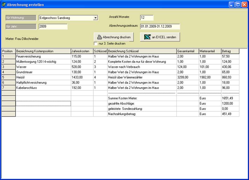Click the 'Heizöl' cost position cell
Image resolution: width=249 pixels, height=180 pixels.
pos(43,77)
